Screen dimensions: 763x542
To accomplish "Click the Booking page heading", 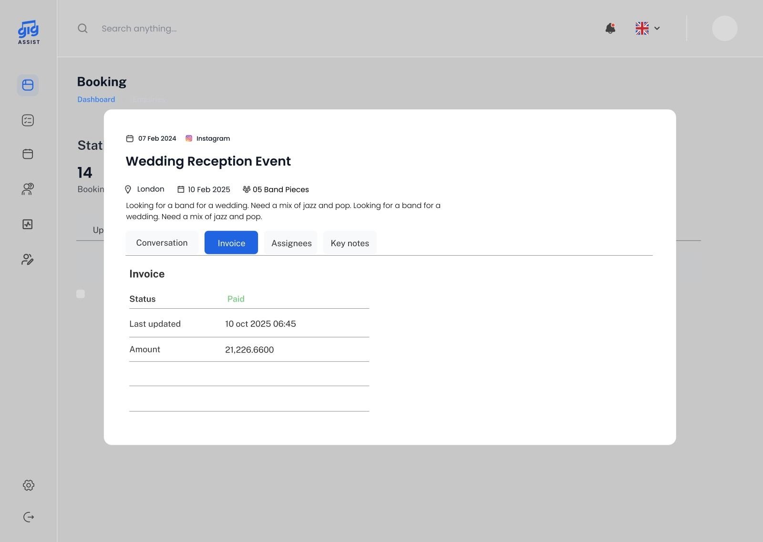I will [x=102, y=82].
